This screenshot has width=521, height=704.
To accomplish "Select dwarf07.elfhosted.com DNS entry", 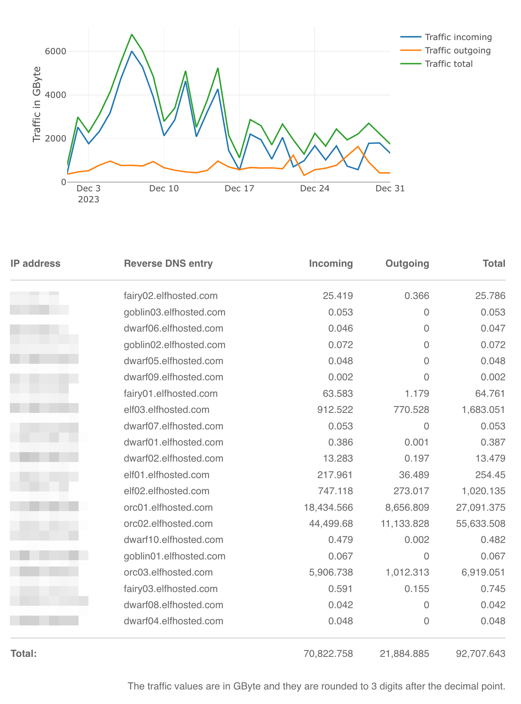I will click(x=173, y=426).
